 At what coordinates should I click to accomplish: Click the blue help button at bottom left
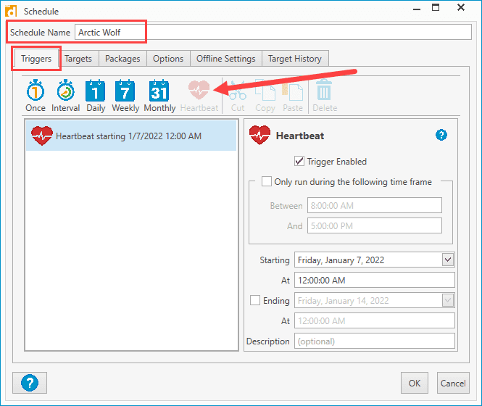click(x=30, y=383)
